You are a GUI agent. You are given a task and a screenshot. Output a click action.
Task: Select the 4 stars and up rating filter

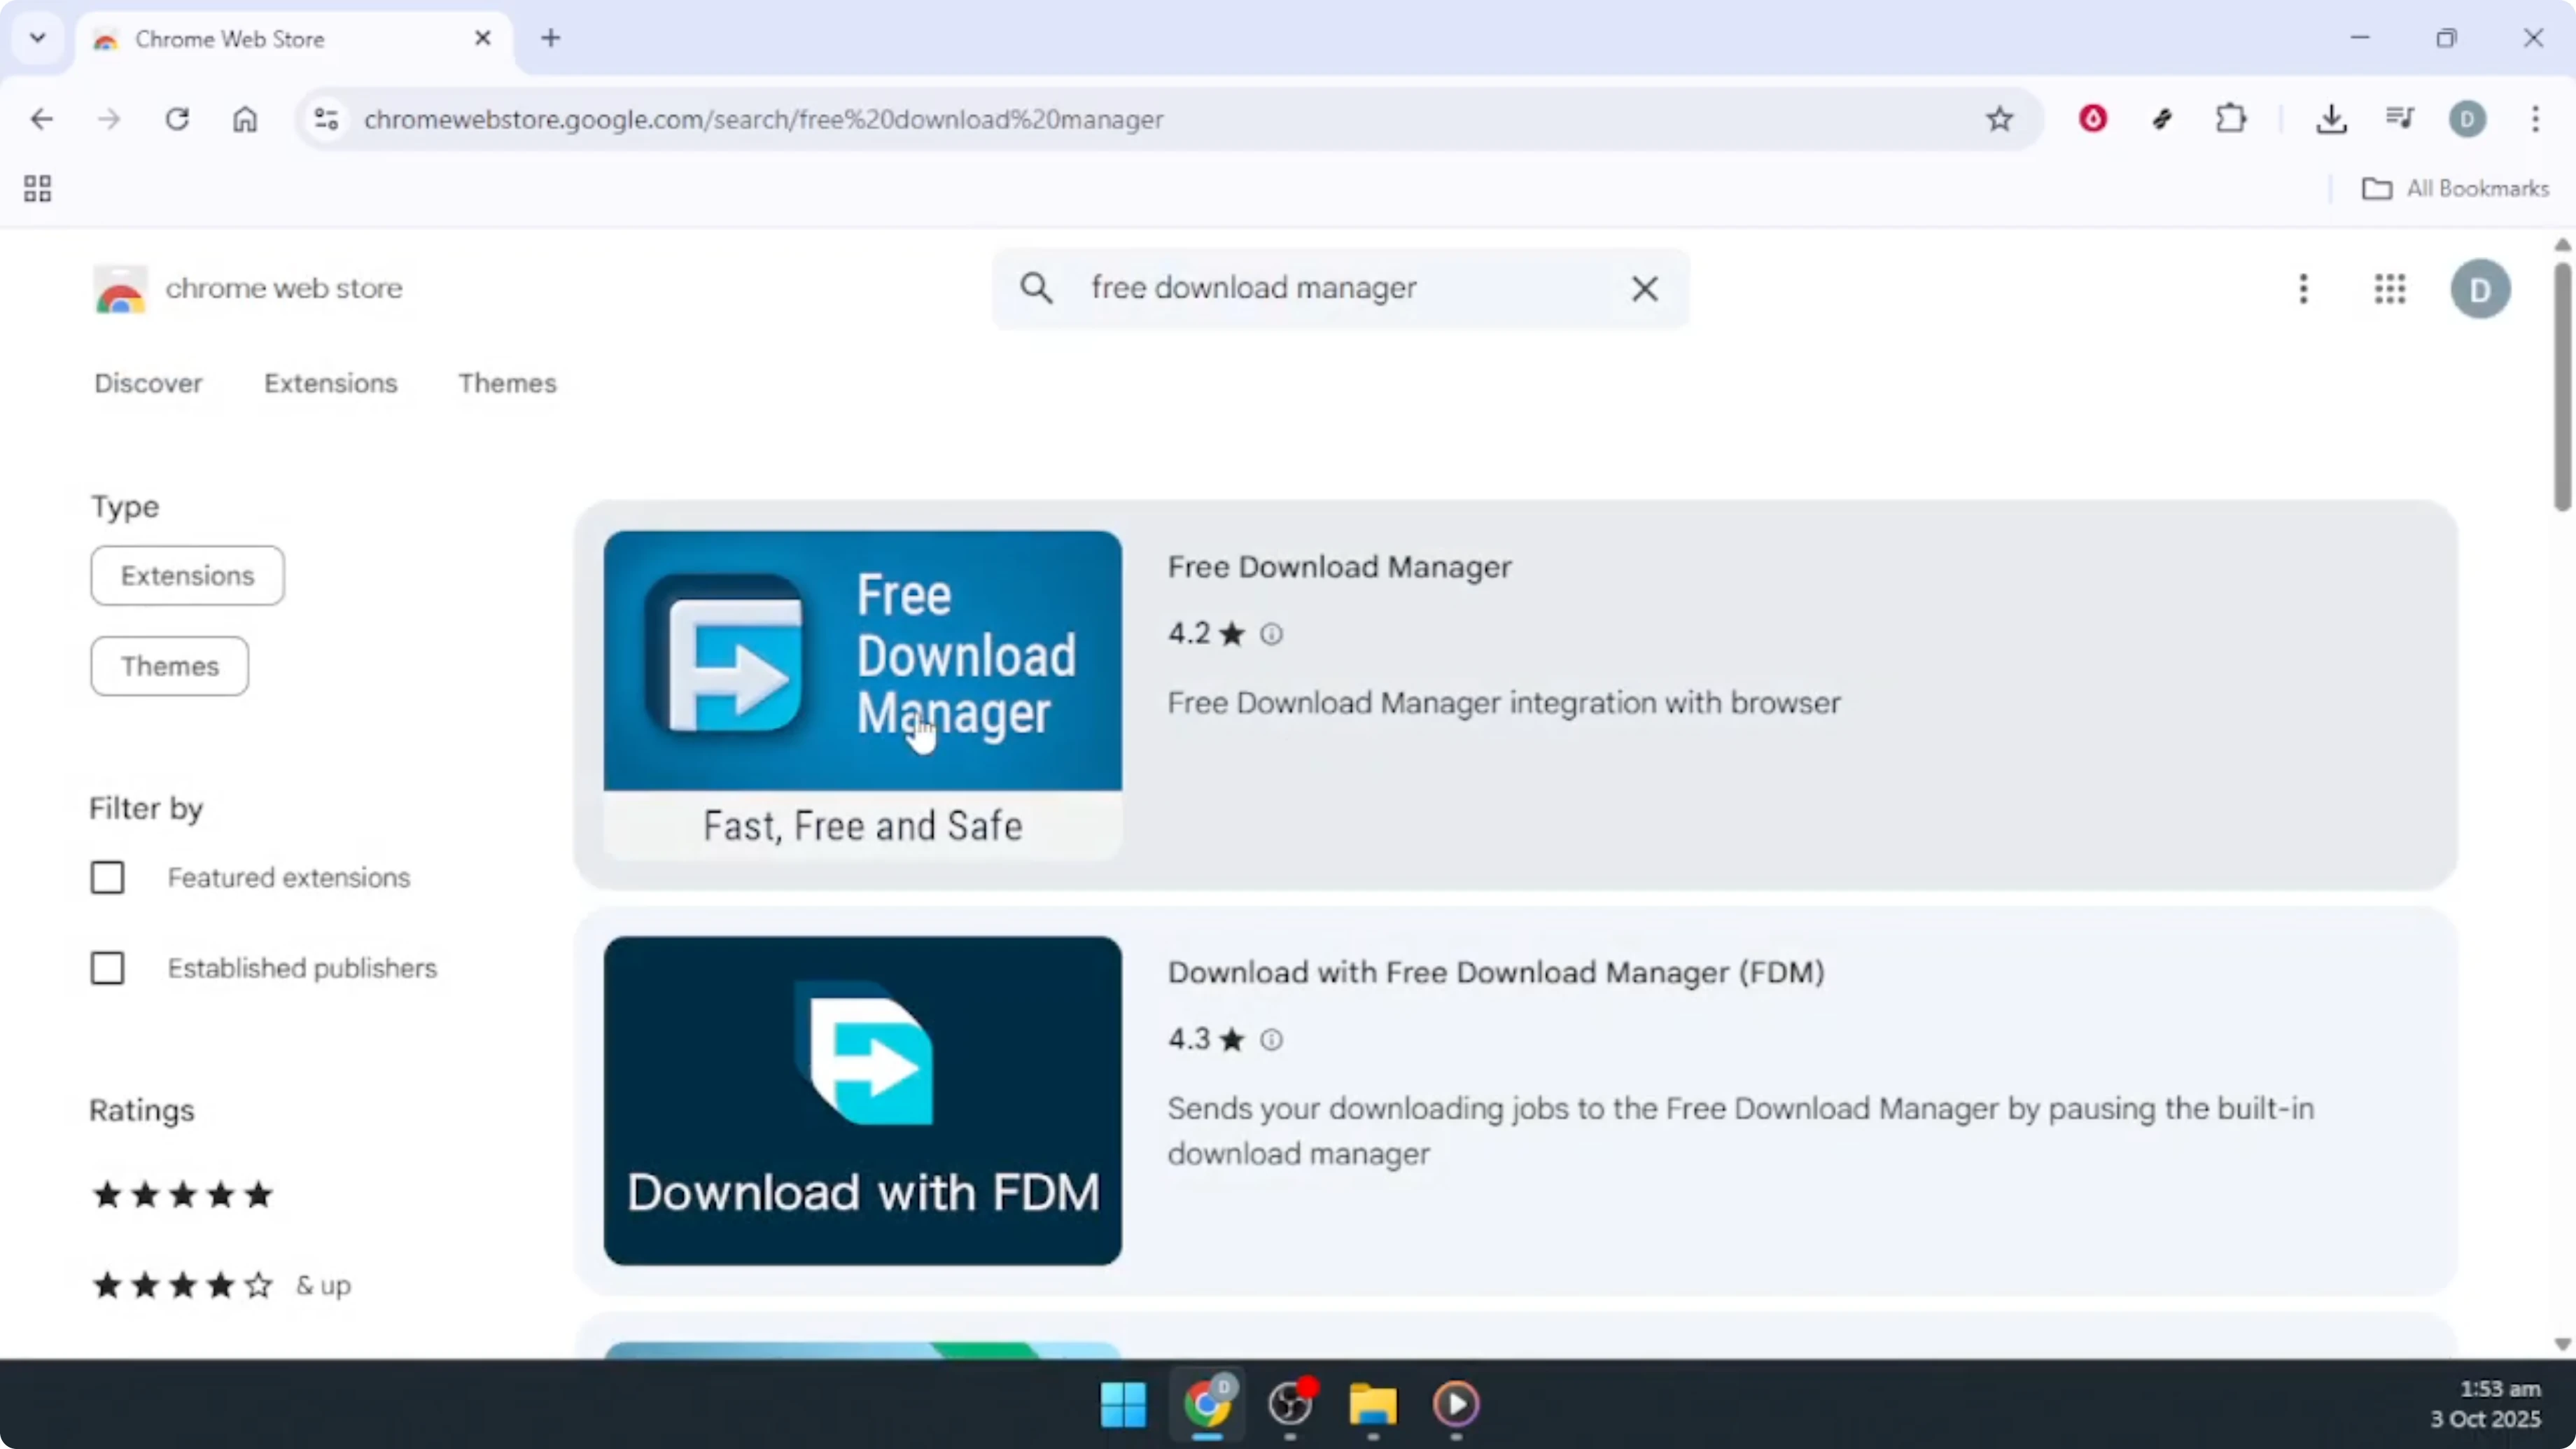(x=182, y=1286)
